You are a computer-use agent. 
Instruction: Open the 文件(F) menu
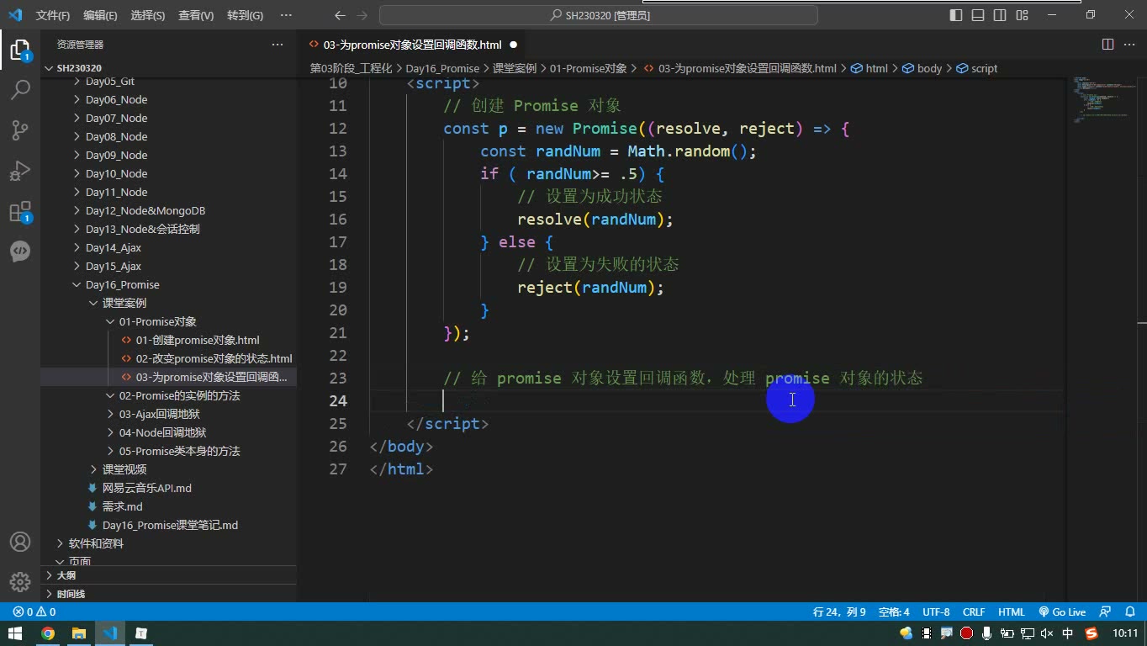[x=53, y=15]
